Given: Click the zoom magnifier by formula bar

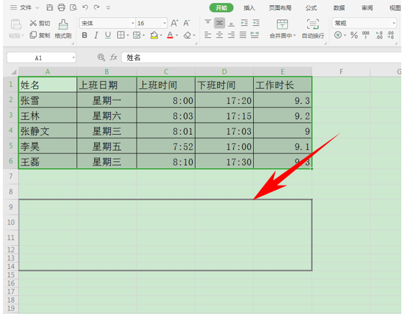Looking at the screenshot, I should 101,57.
